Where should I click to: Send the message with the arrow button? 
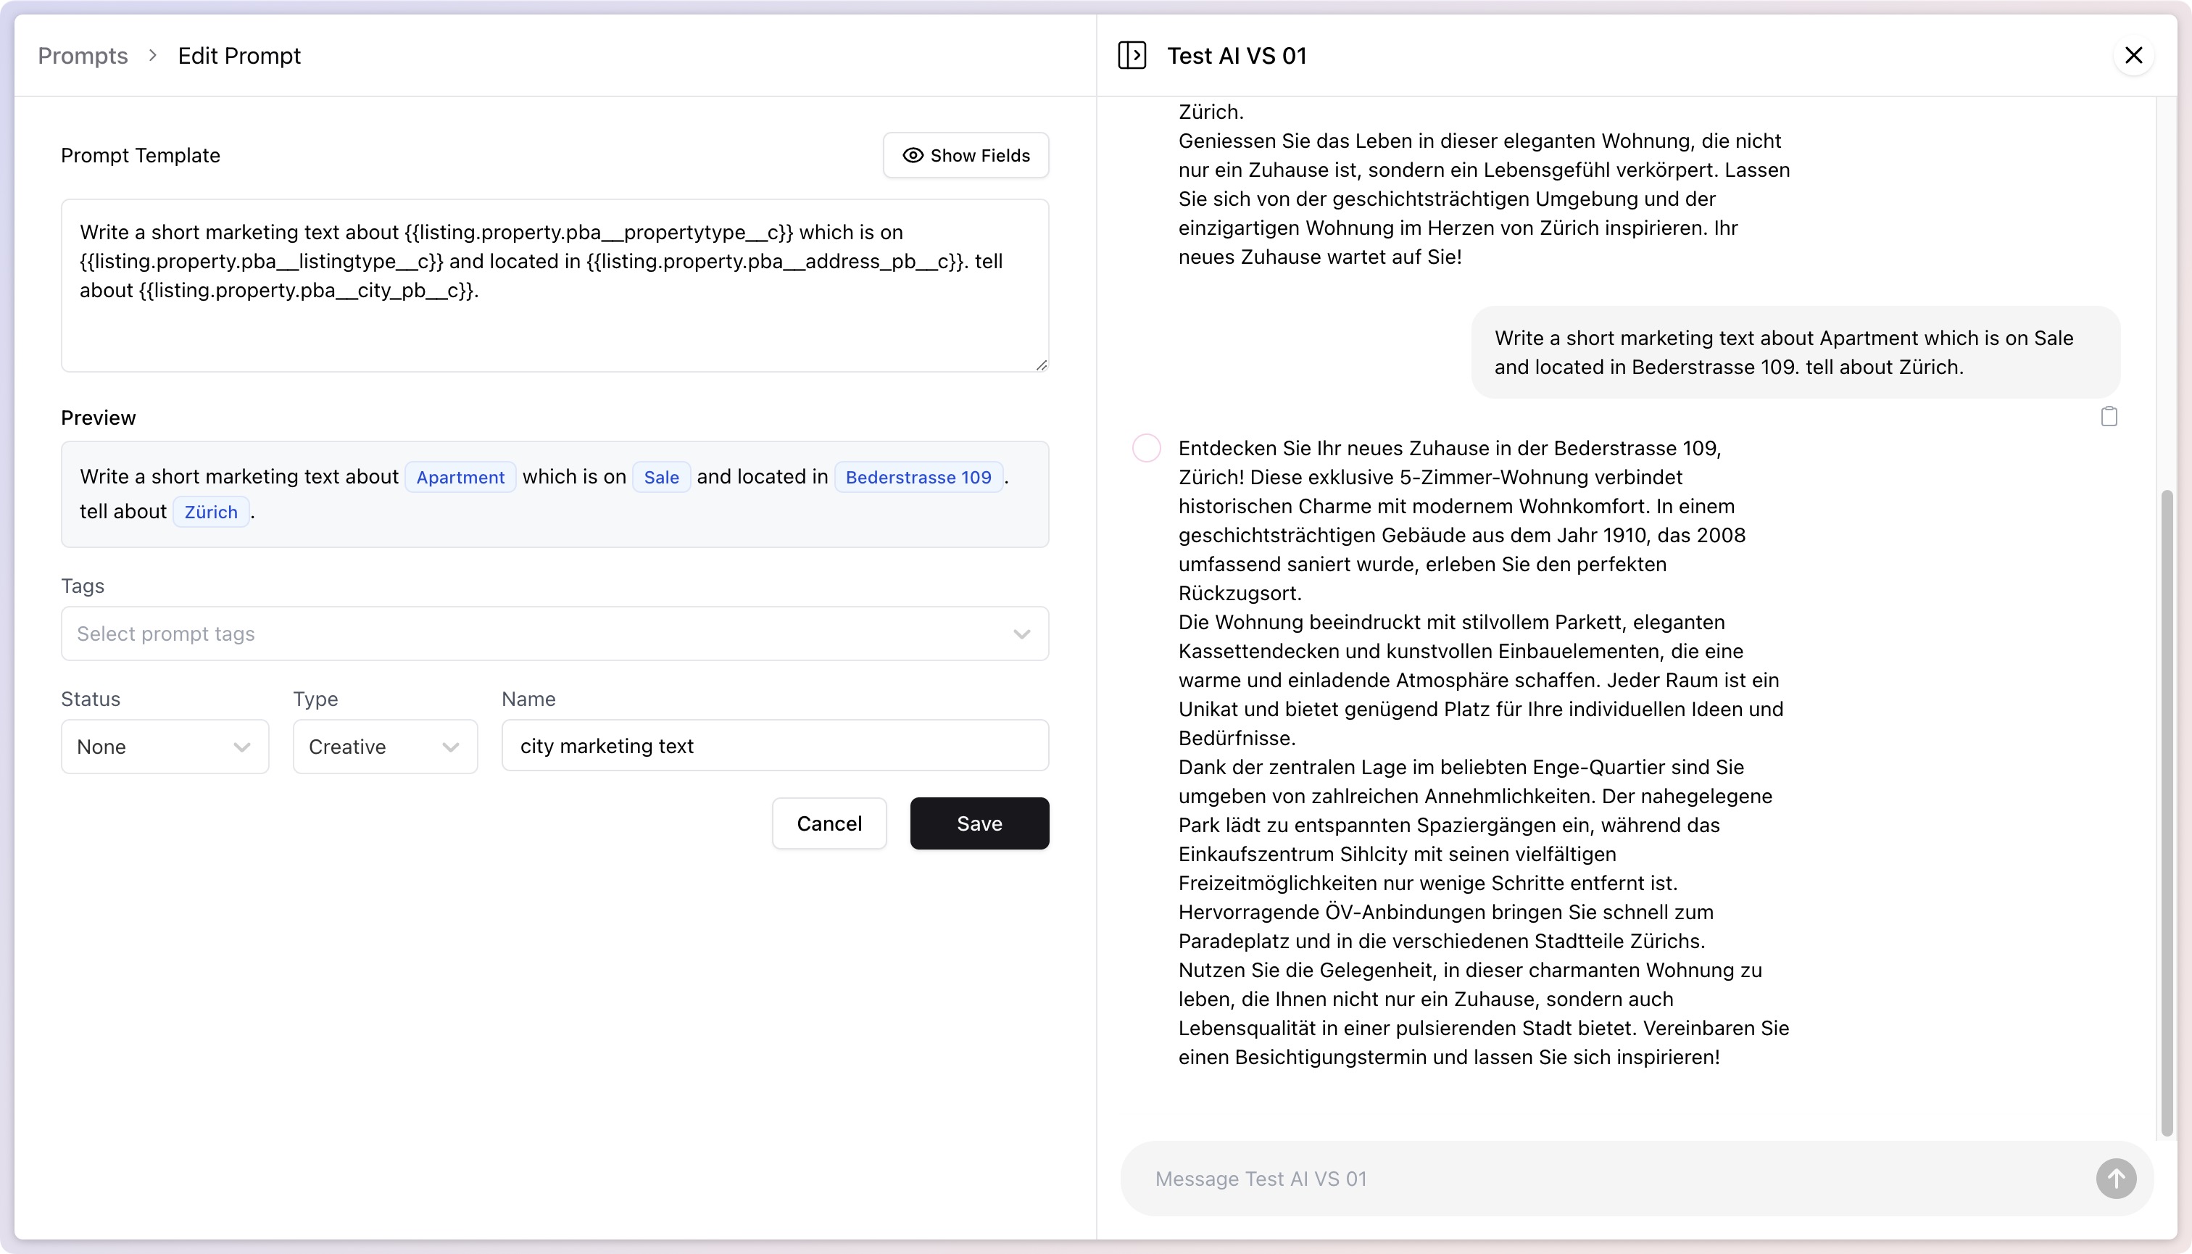(x=2116, y=1178)
